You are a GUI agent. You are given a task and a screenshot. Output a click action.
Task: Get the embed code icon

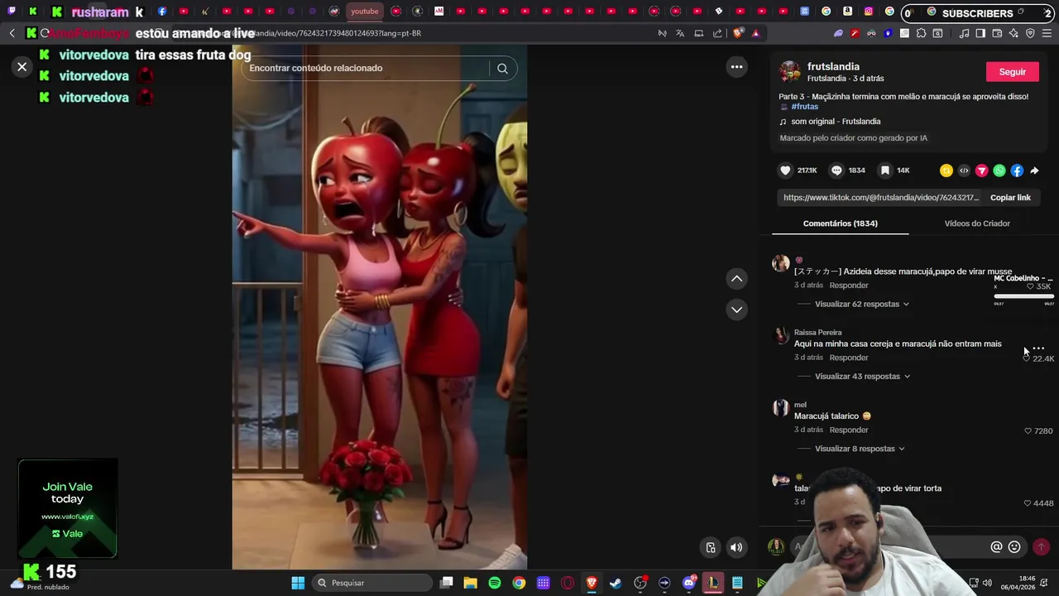point(964,171)
